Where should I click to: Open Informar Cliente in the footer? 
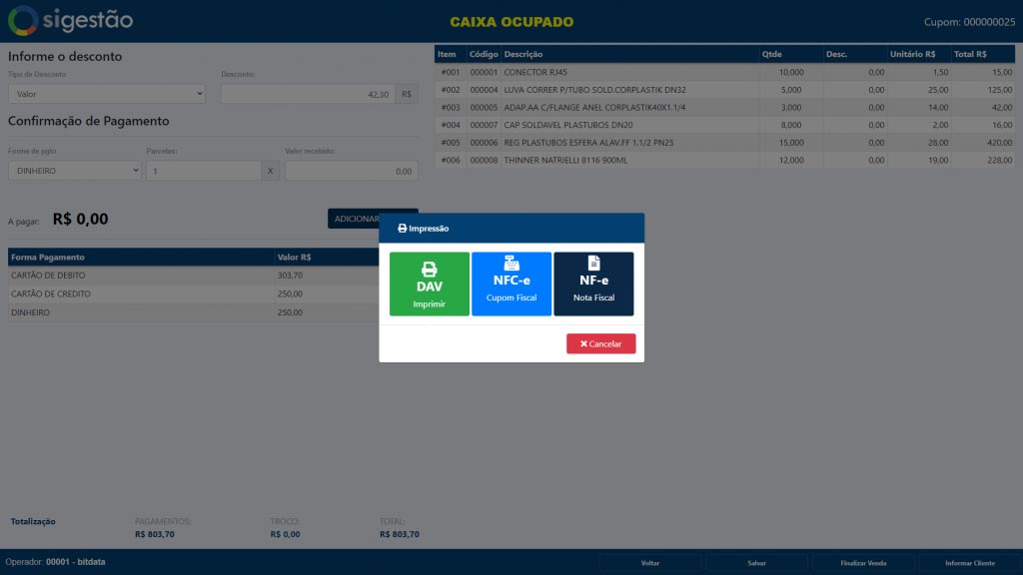point(968,563)
